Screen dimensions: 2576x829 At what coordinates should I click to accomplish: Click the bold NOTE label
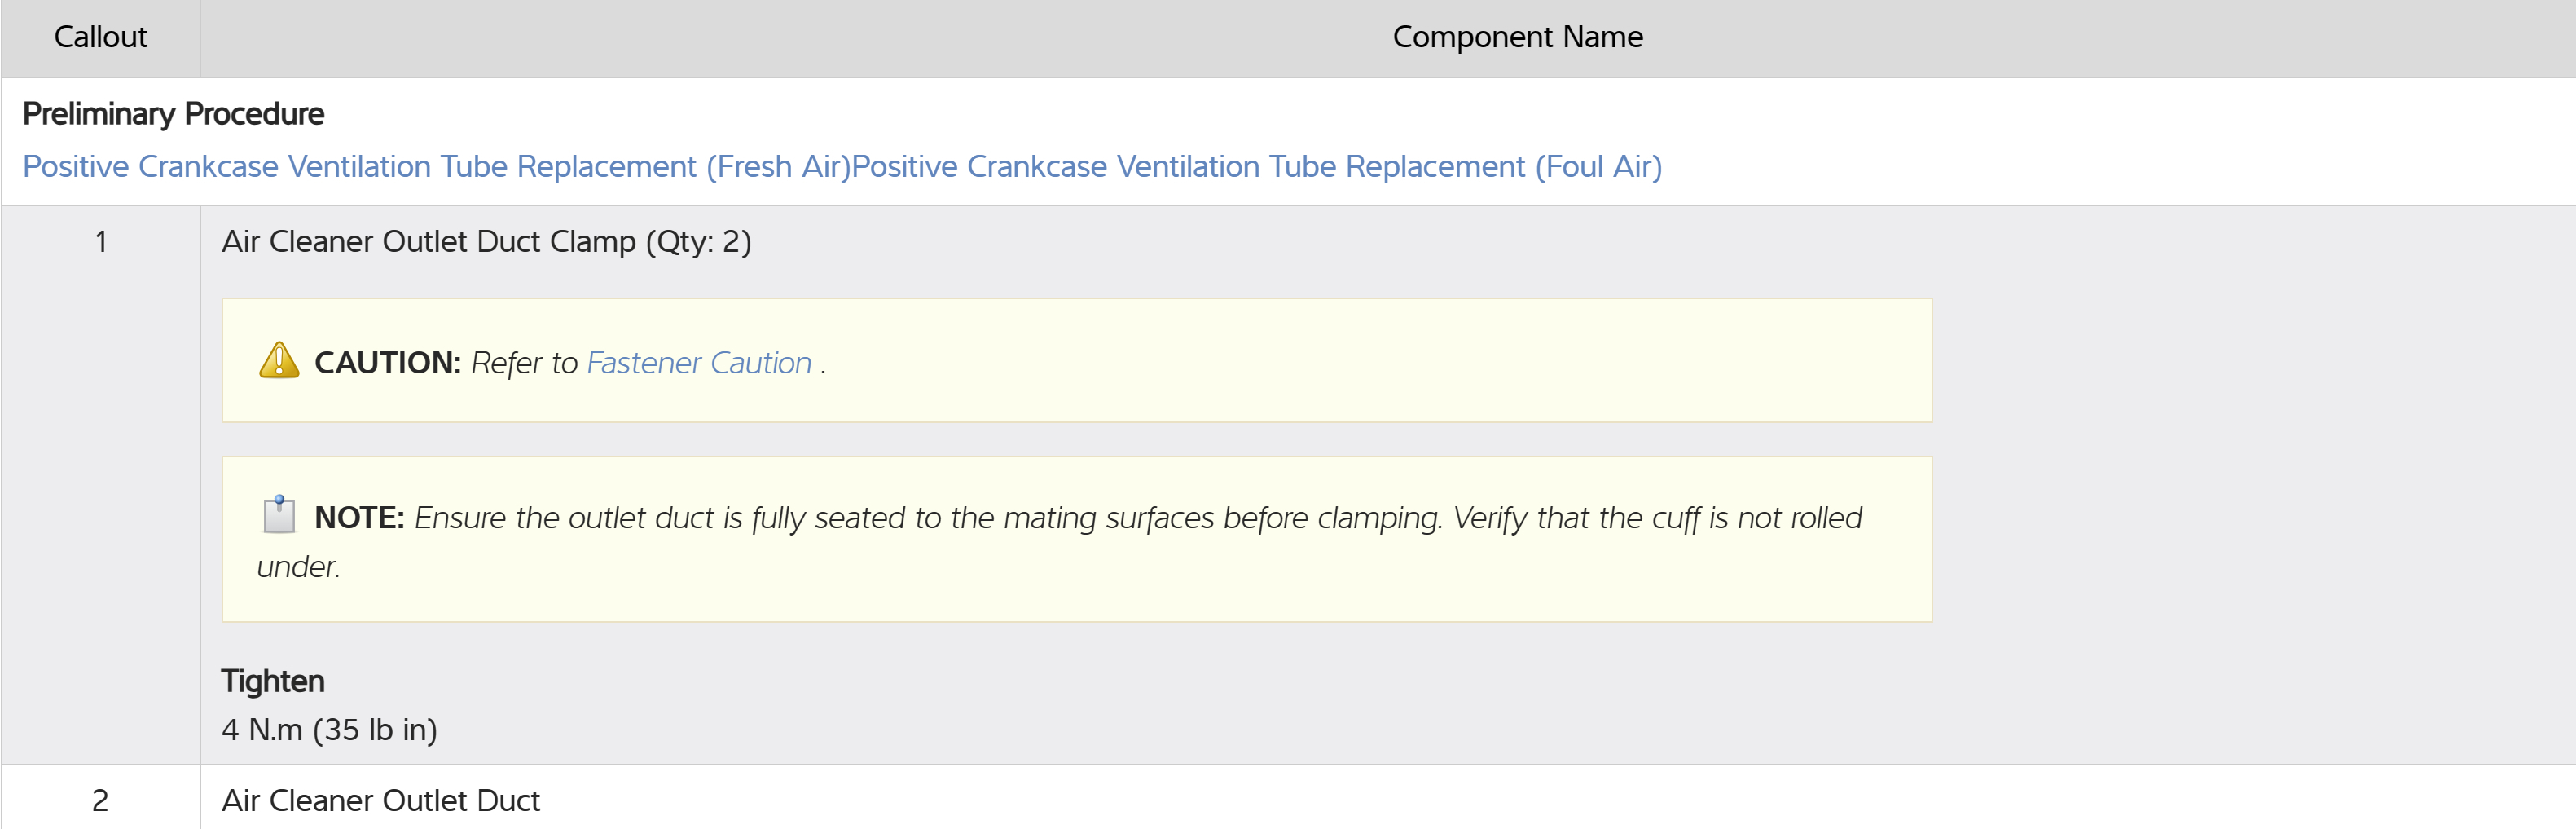point(359,518)
